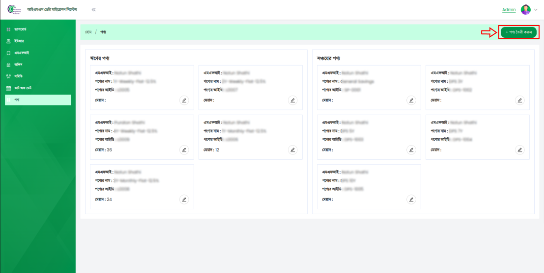
Task: Open the ইউজার (User) sidebar menu
Action: point(19,41)
